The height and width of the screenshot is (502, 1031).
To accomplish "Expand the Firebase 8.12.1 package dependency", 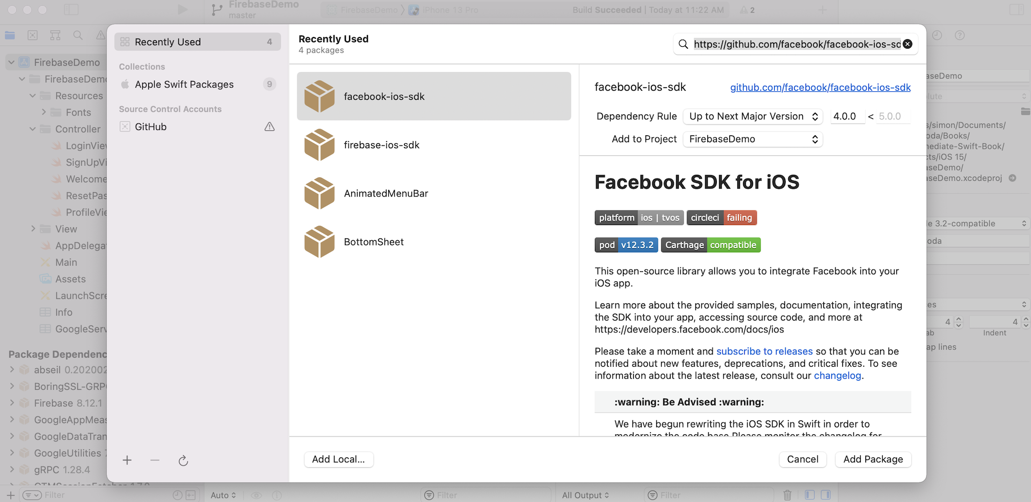I will click(12, 403).
